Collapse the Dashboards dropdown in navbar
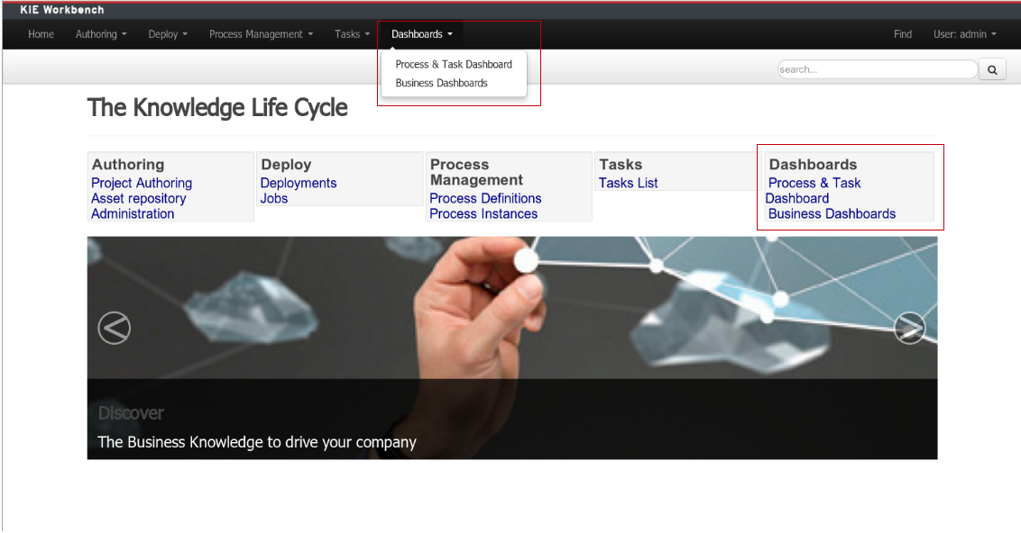The height and width of the screenshot is (533, 1021). coord(422,34)
